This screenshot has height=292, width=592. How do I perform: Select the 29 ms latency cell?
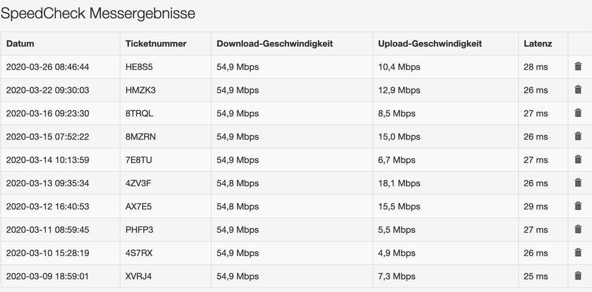point(536,206)
